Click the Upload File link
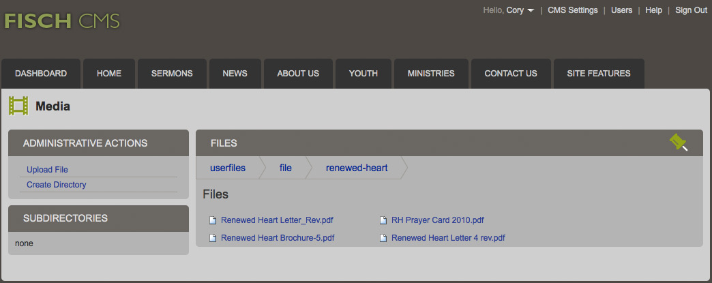This screenshot has height=283, width=712. click(47, 169)
